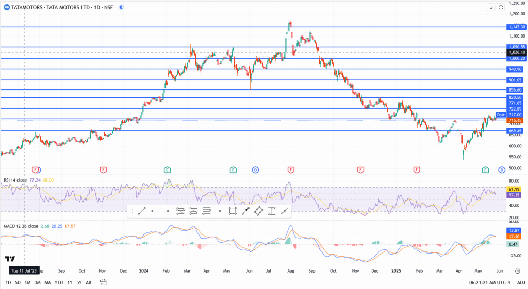Viewport: 528px width, 289px height.
Task: Select the Vertical Line drawing tool
Action: [x=220, y=211]
